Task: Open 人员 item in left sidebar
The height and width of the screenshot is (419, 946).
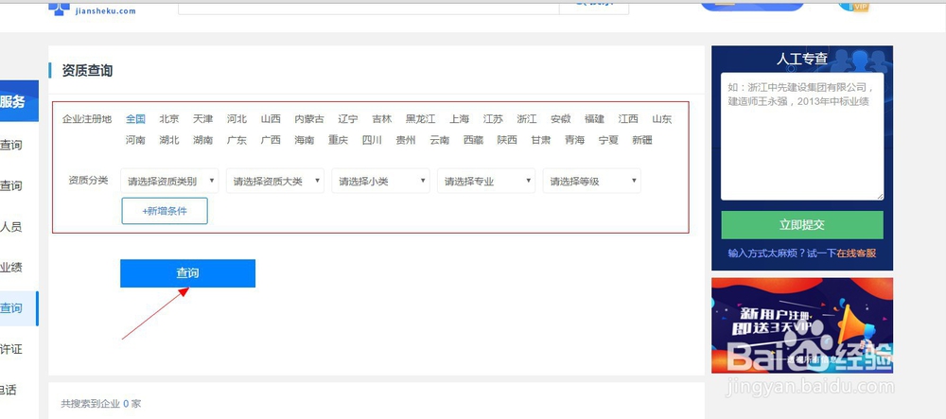Action: click(x=10, y=227)
